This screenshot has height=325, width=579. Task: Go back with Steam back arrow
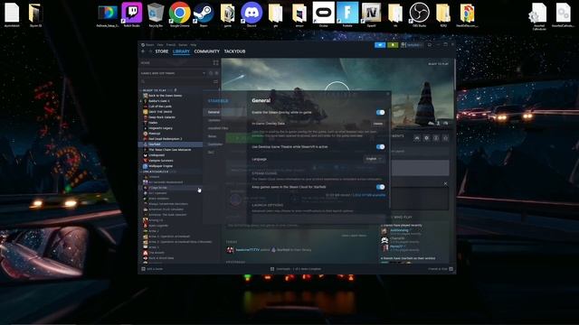[143, 51]
